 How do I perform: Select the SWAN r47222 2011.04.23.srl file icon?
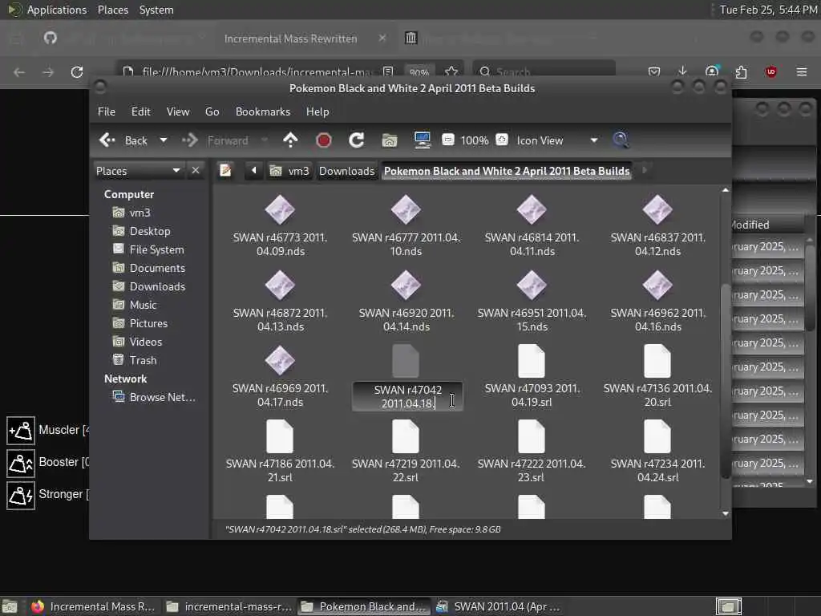click(x=532, y=436)
